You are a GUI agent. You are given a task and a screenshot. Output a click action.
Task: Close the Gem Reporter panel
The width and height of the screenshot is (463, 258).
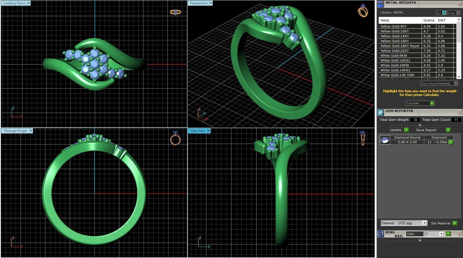(460, 112)
